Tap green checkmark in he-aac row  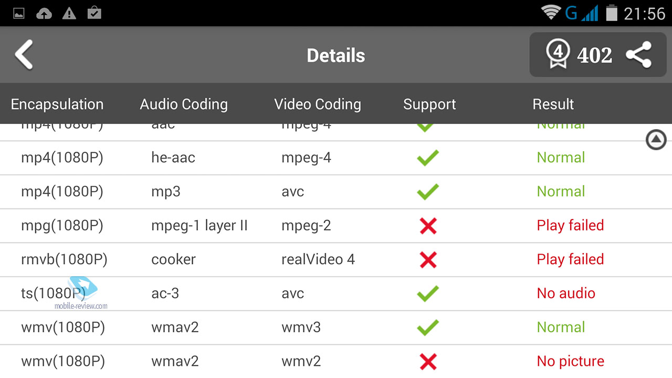click(428, 157)
